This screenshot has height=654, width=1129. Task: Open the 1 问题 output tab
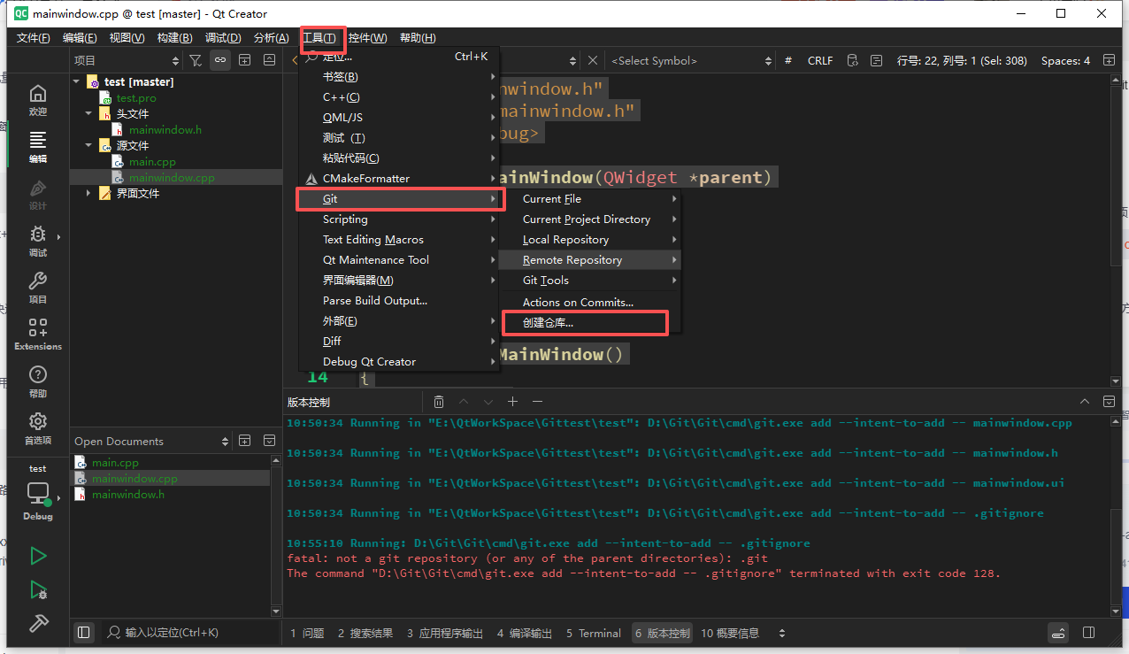click(x=307, y=633)
